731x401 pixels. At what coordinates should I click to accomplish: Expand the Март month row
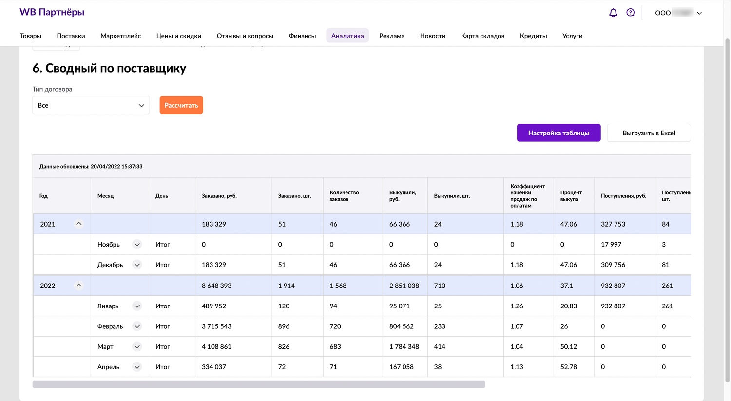point(137,347)
